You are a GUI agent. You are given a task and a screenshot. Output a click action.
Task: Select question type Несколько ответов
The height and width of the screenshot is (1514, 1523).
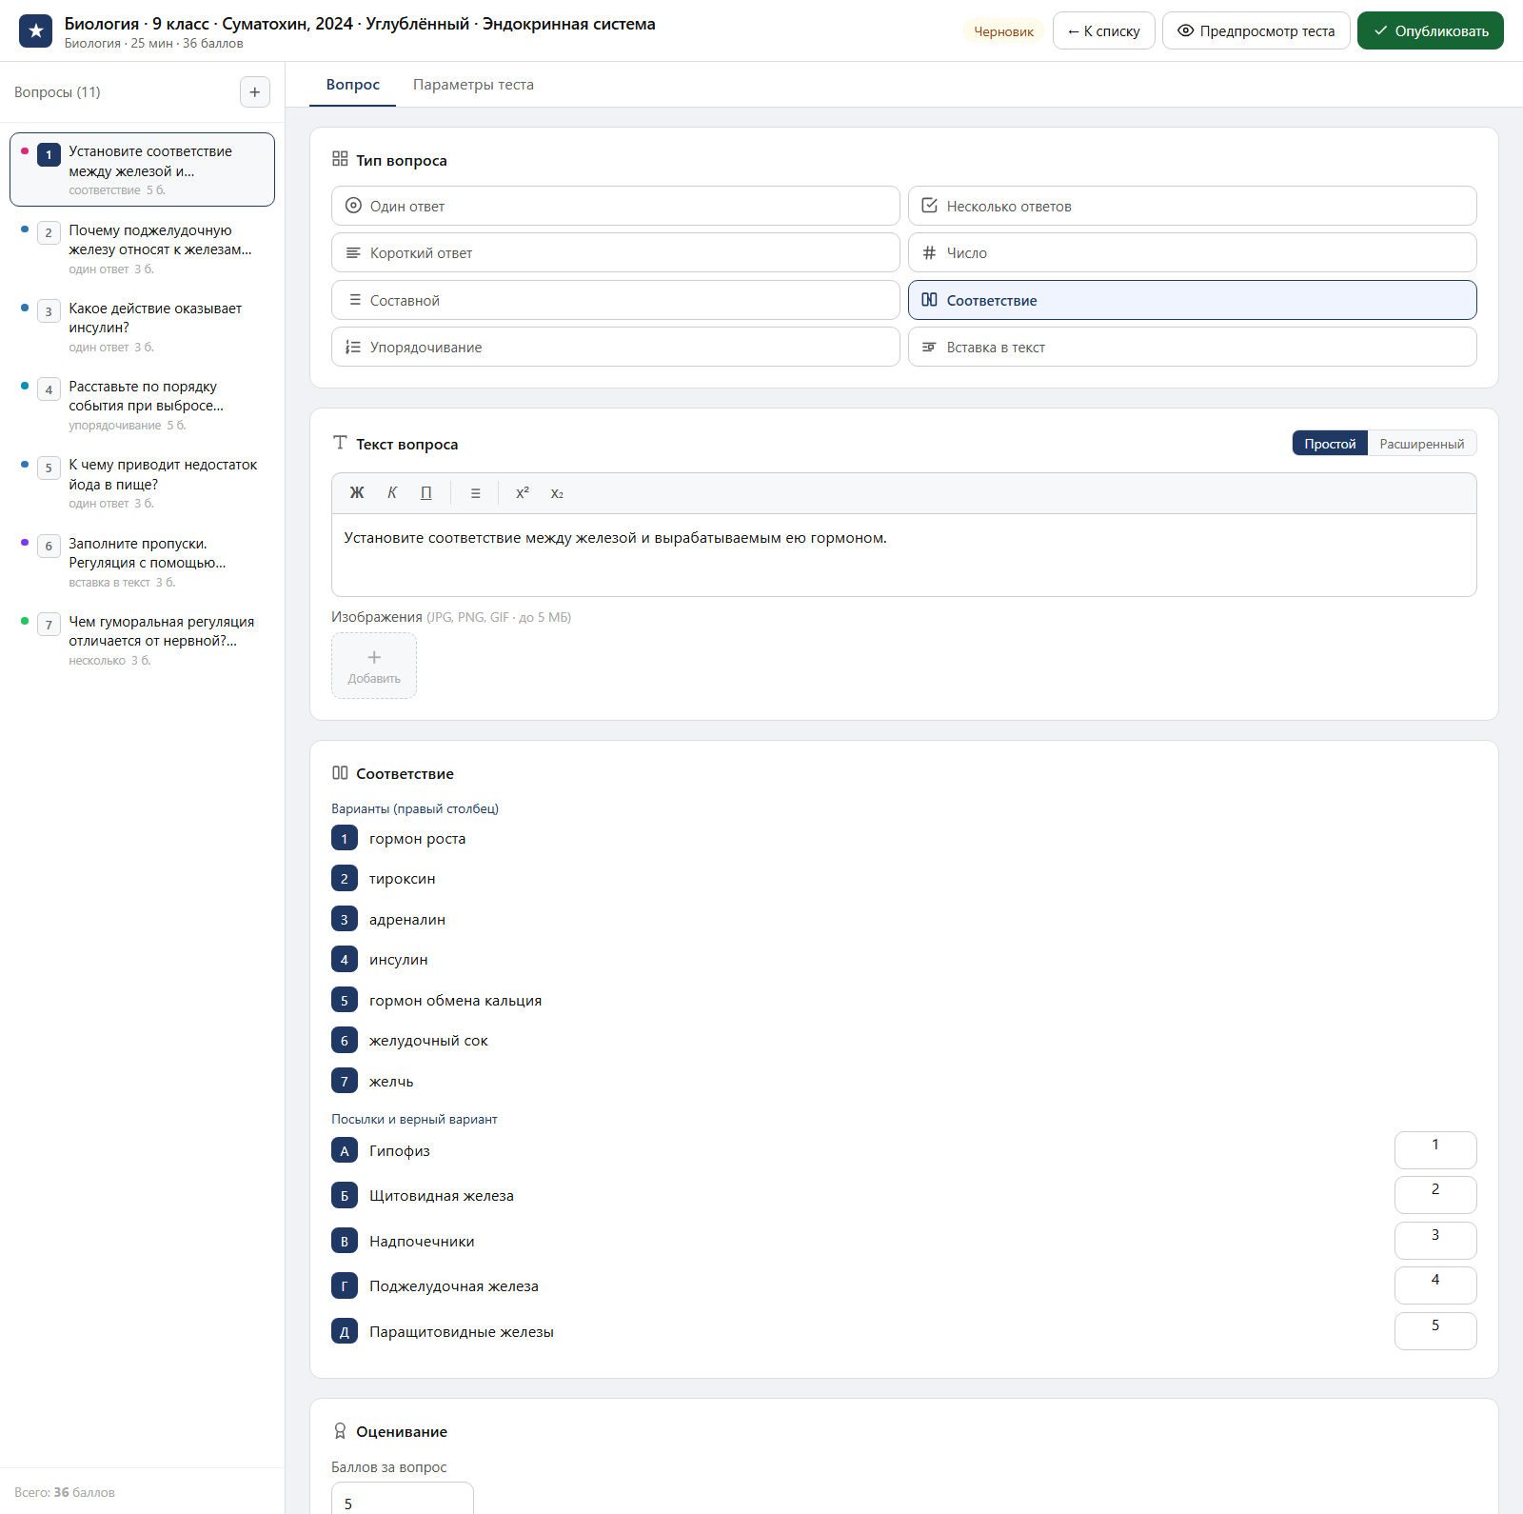click(1192, 206)
